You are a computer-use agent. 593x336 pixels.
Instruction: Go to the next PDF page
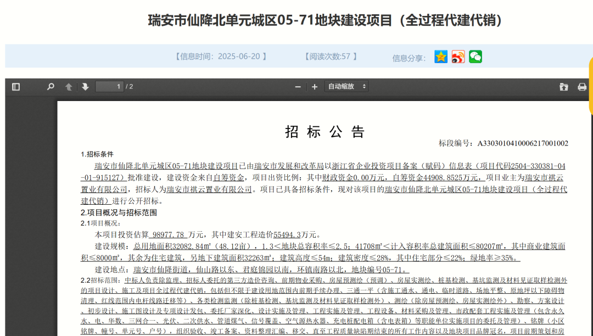[85, 87]
